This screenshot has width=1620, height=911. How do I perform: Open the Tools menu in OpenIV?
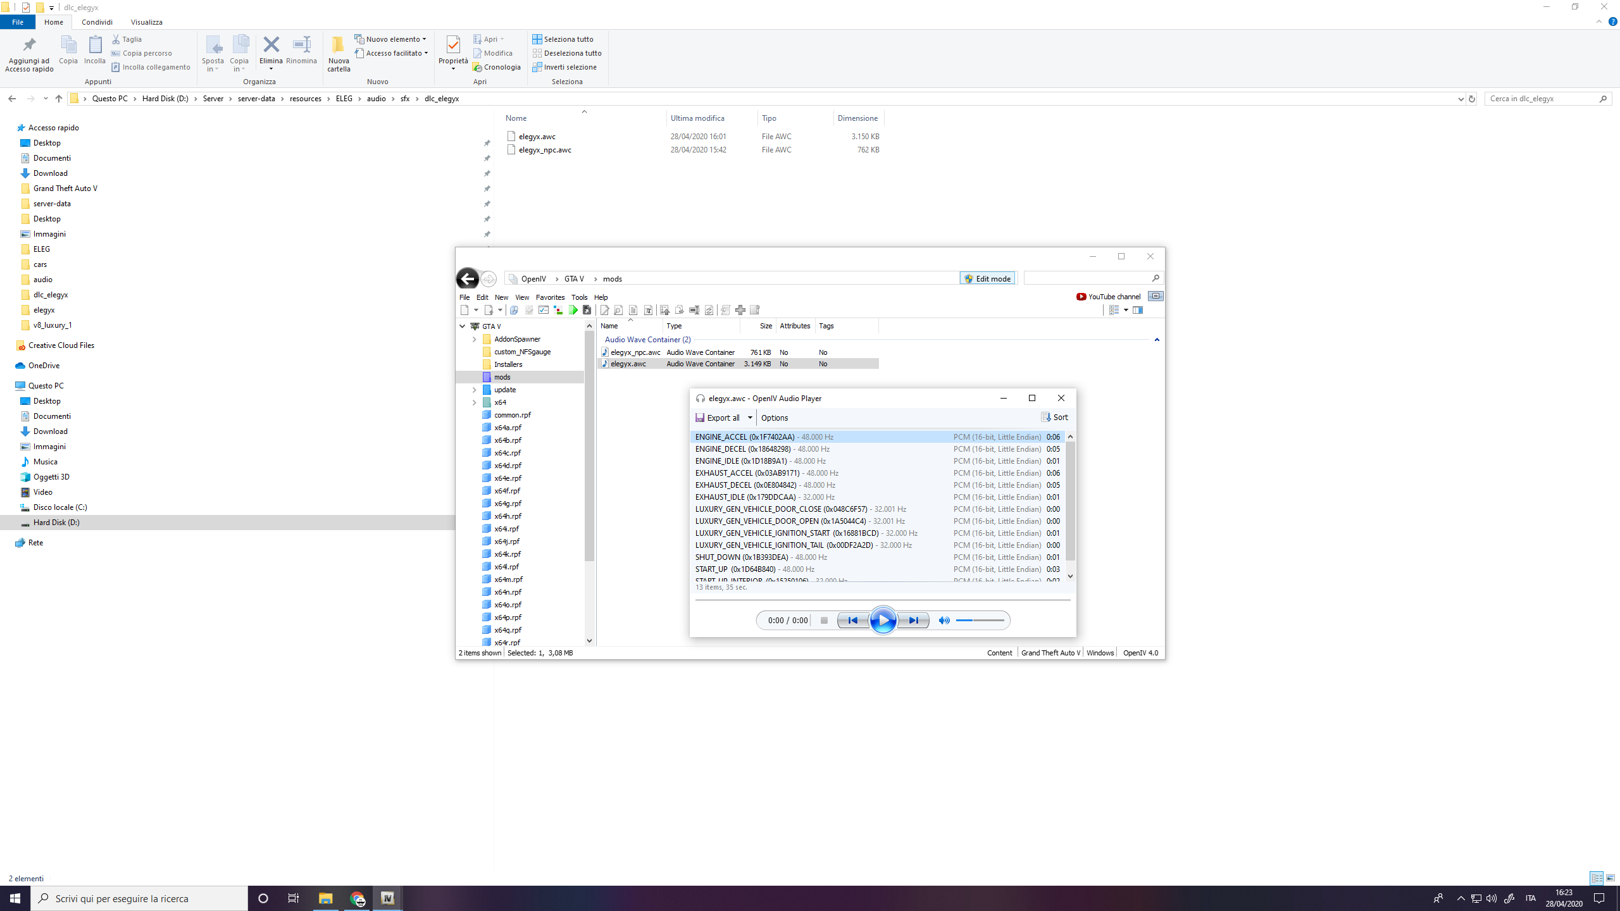[578, 297]
